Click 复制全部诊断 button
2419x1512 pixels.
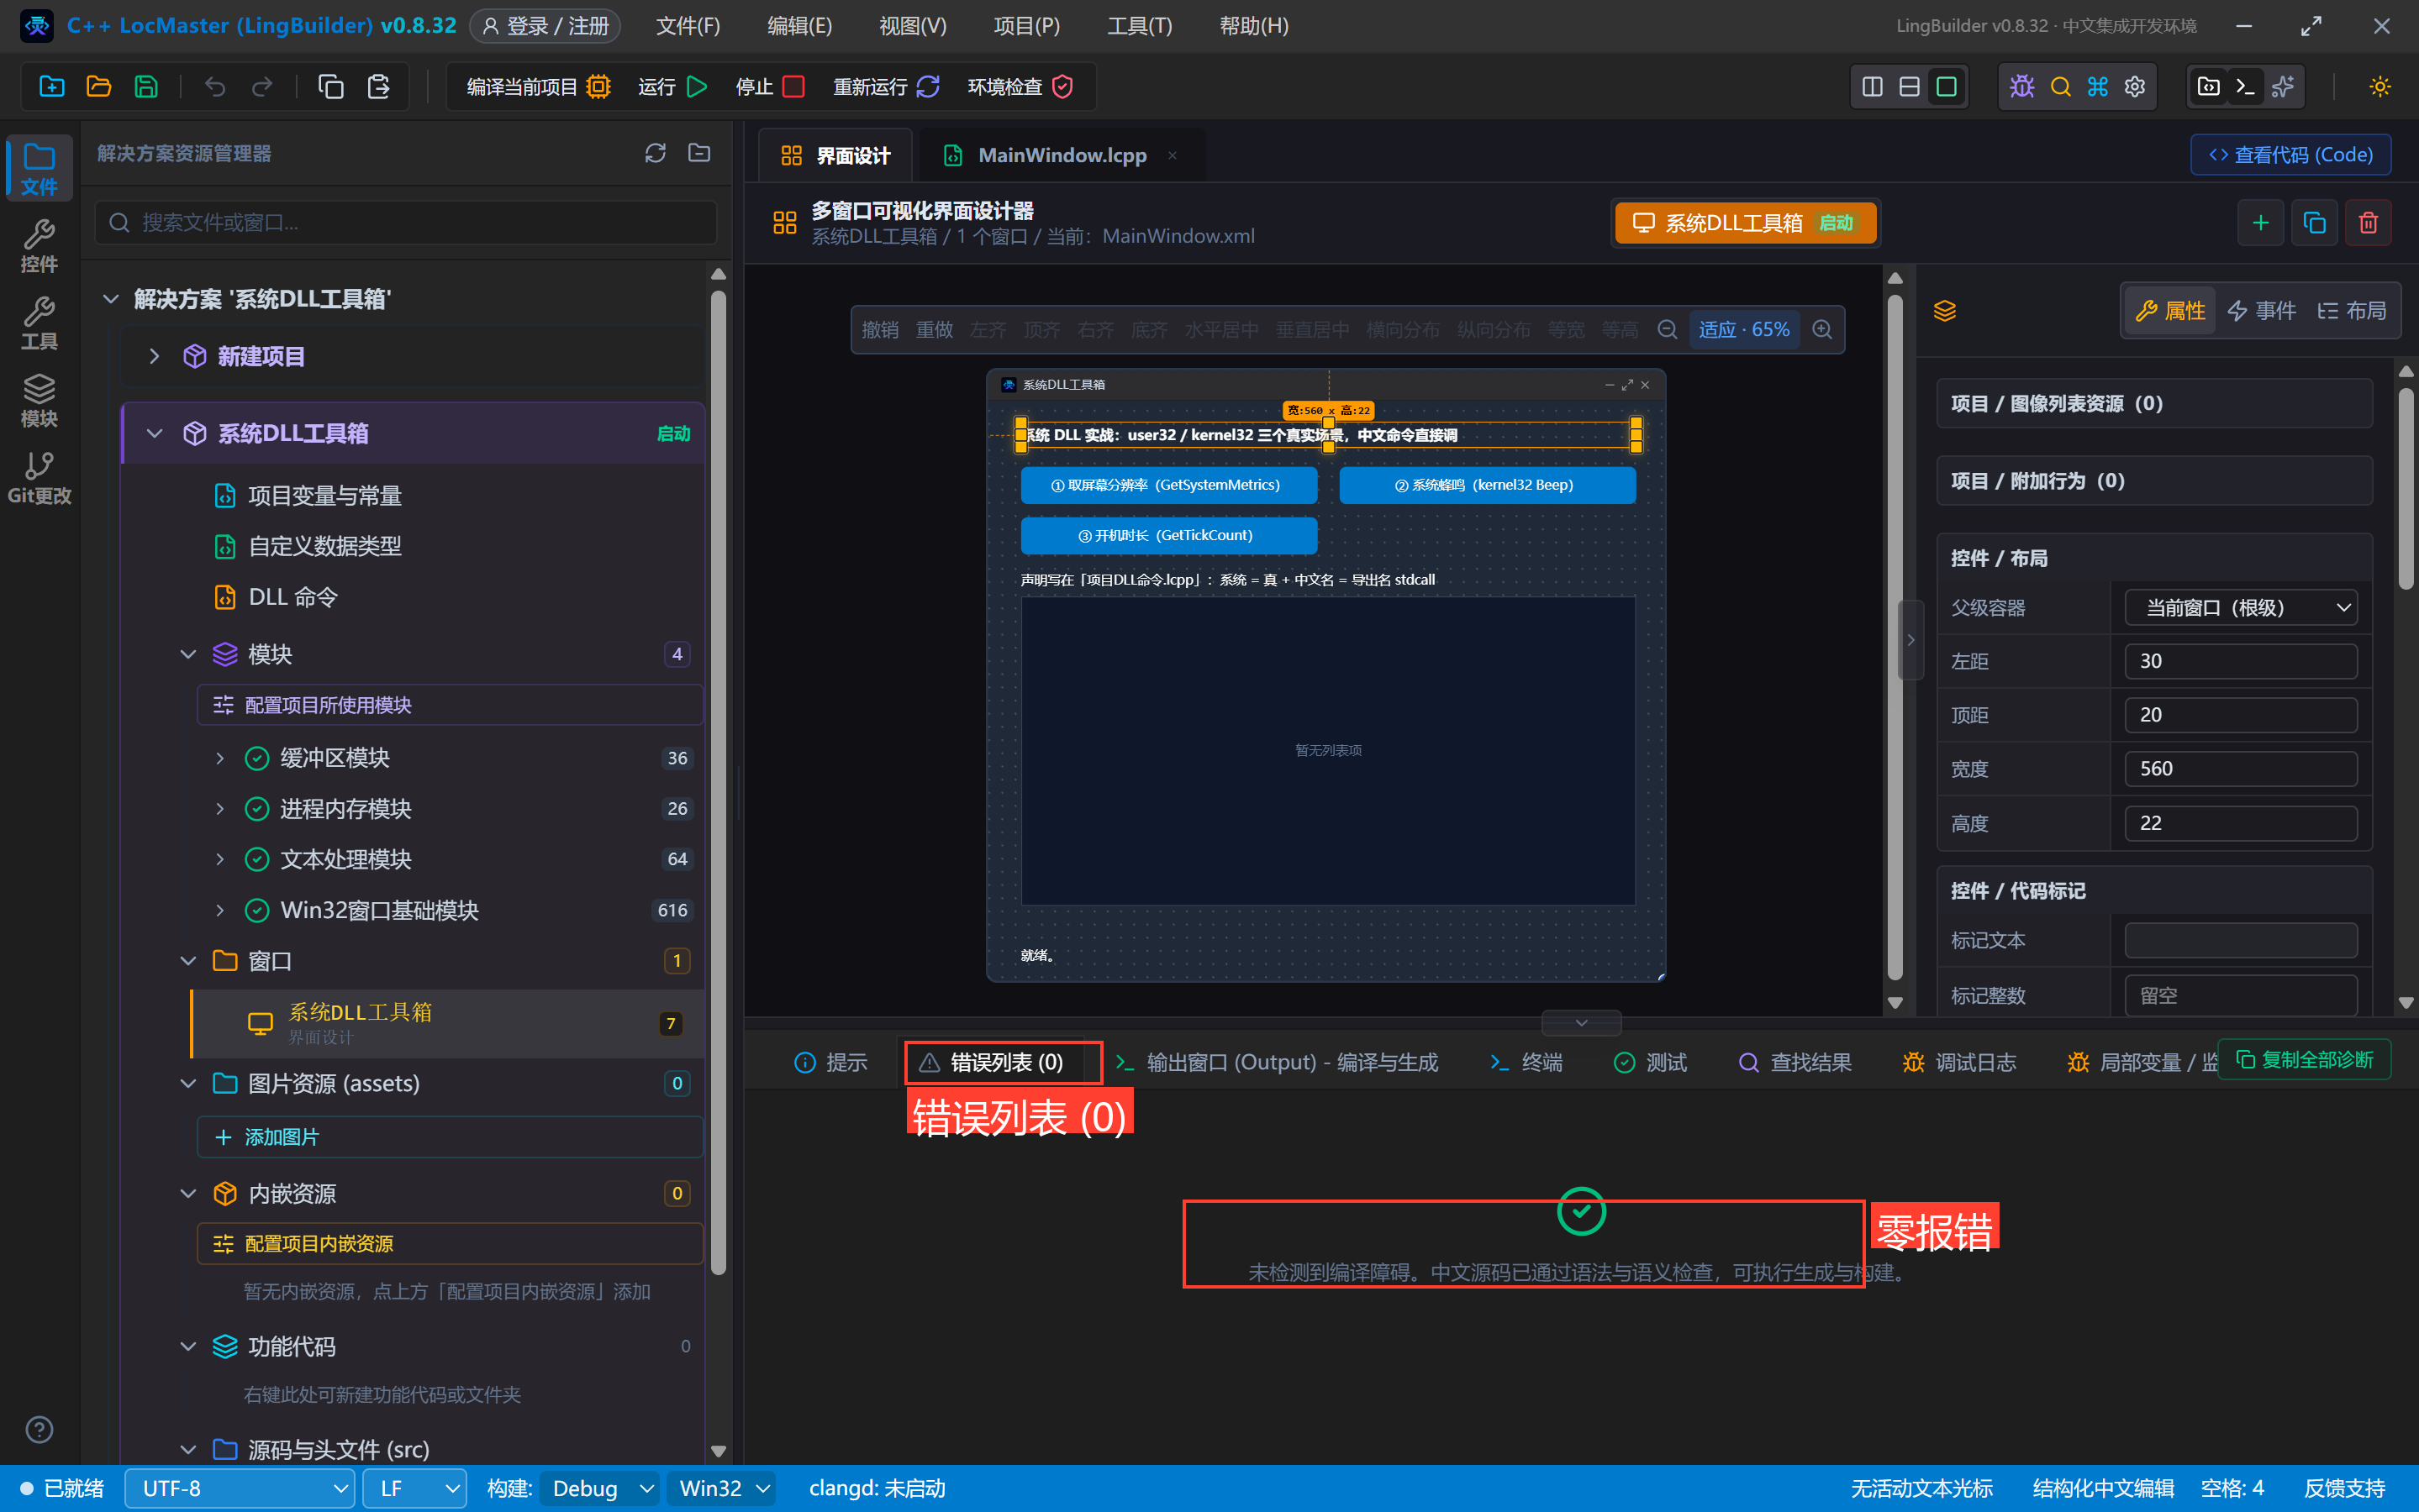2304,1060
